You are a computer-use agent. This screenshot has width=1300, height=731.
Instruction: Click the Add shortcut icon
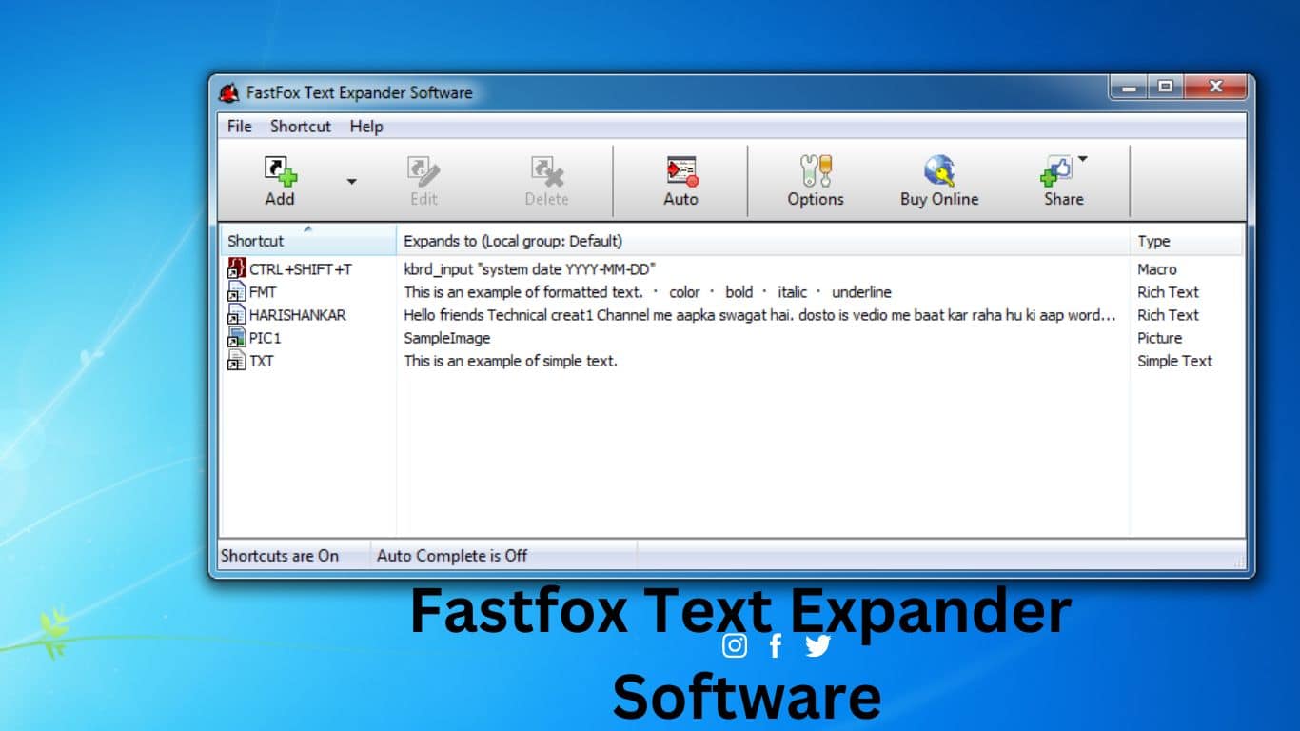[x=278, y=171]
